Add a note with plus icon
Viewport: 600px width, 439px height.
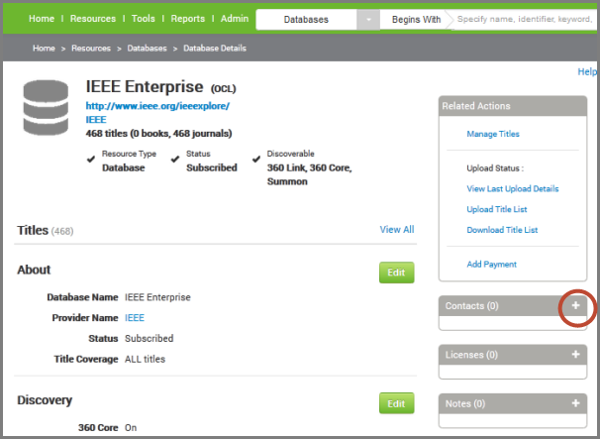click(x=575, y=403)
